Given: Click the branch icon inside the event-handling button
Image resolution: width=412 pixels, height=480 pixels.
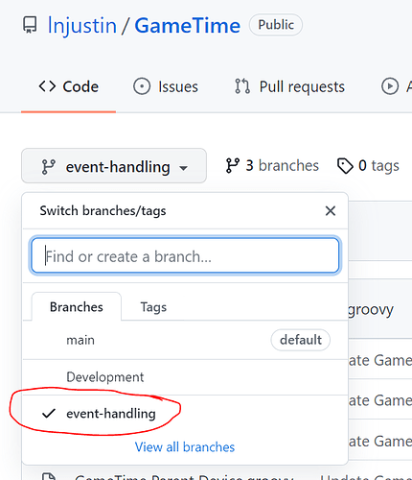Looking at the screenshot, I should pyautogui.click(x=49, y=167).
